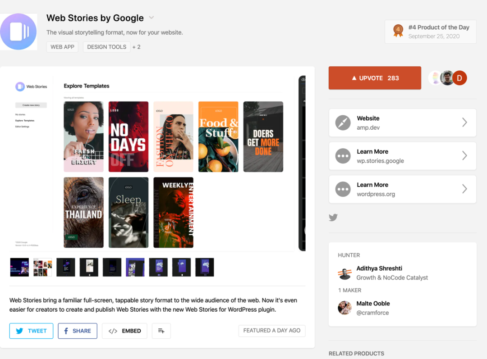Viewport: 487px width, 359px height.
Task: Click the EMBED code button
Action: pos(124,331)
